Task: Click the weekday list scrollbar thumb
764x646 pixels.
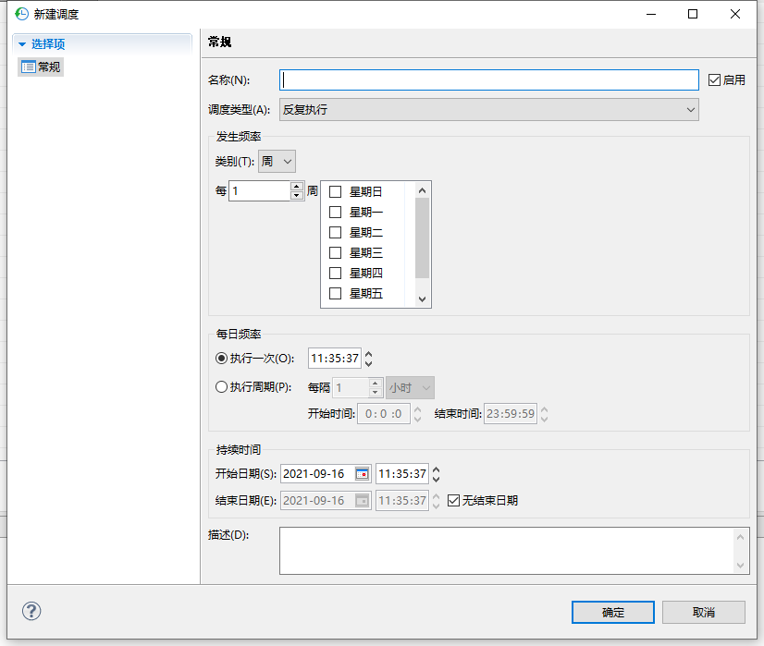Action: [x=422, y=238]
